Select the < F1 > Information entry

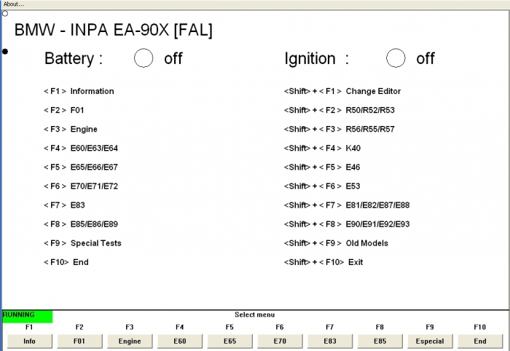click(79, 91)
